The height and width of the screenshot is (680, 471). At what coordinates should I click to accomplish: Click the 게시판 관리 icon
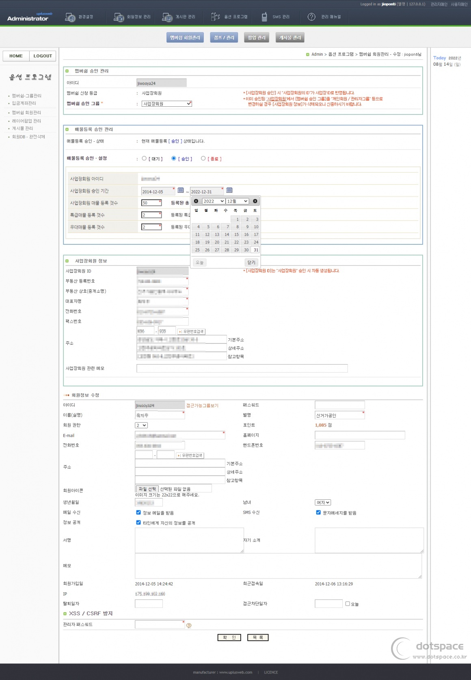point(167,17)
